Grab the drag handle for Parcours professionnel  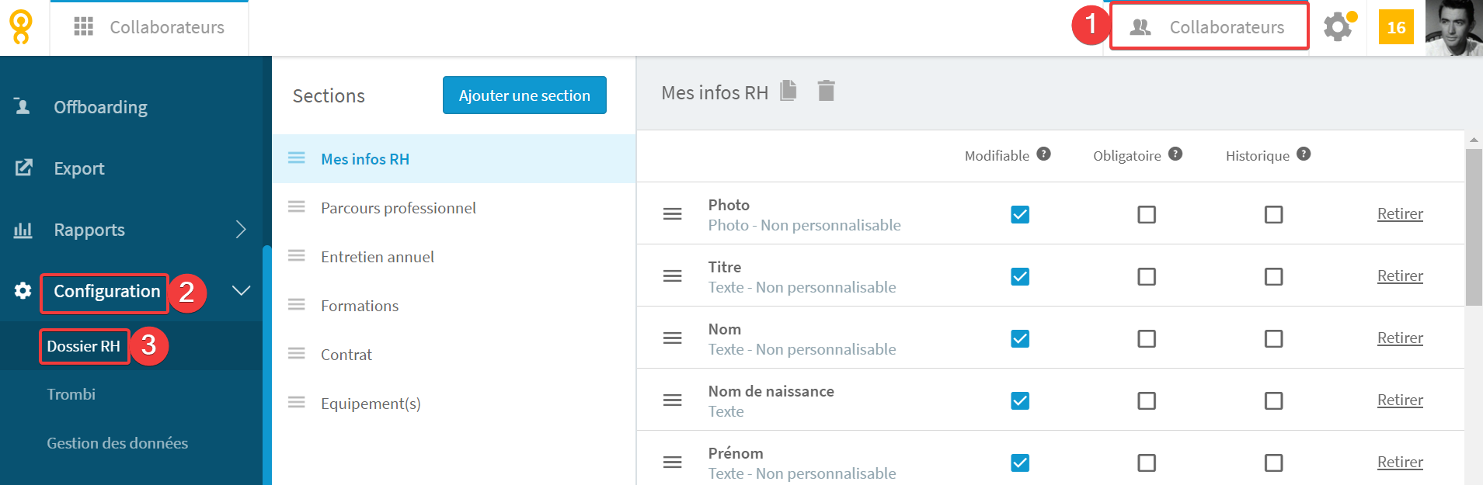pos(296,206)
